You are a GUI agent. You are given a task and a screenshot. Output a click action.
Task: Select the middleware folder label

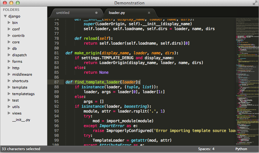pos(22,74)
